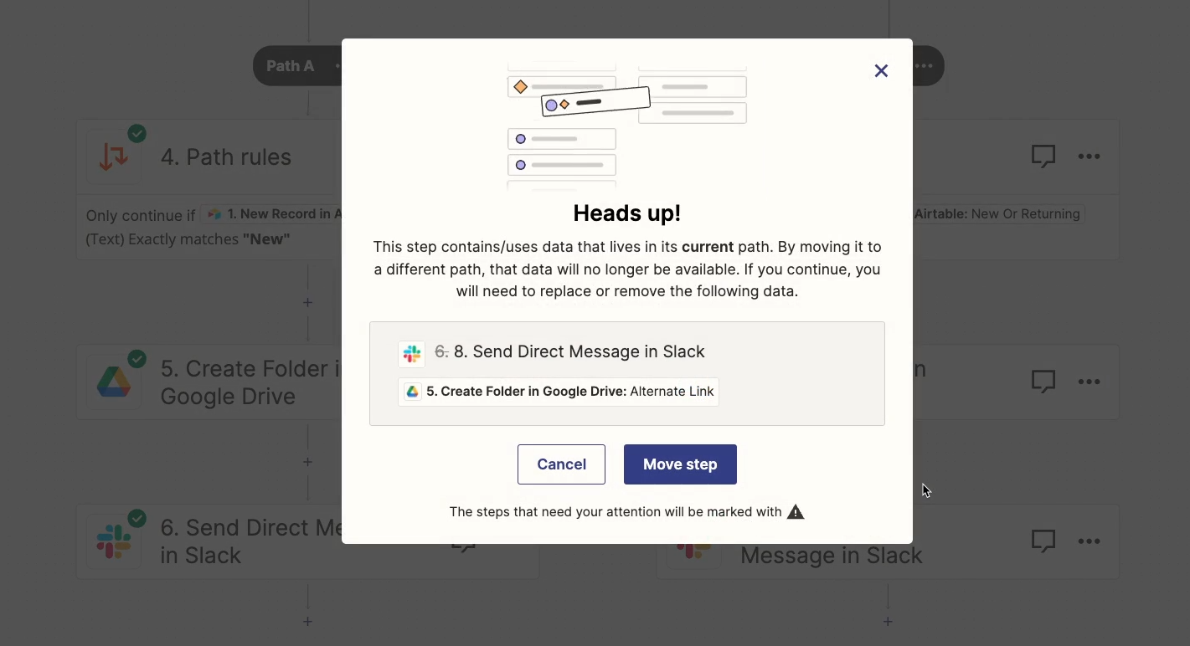Add a step below step 4 Path rules

pyautogui.click(x=307, y=303)
